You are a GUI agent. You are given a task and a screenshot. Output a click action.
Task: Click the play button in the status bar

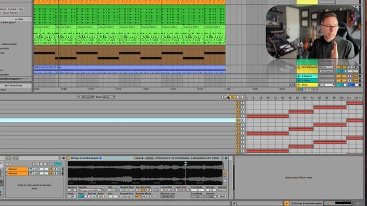click(234, 204)
